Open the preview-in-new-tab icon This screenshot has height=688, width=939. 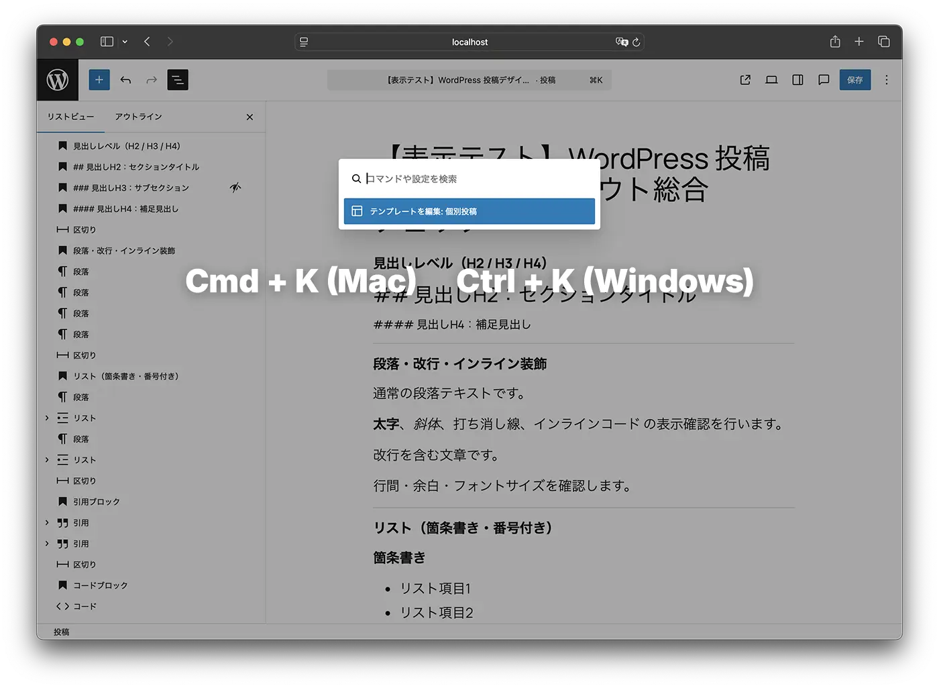pos(744,79)
